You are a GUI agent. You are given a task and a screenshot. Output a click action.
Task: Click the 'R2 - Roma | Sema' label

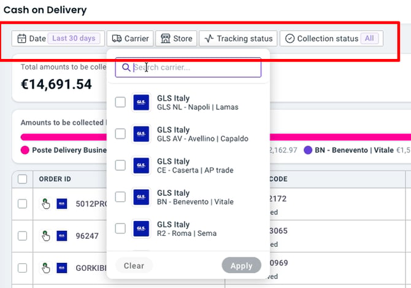[x=186, y=233]
